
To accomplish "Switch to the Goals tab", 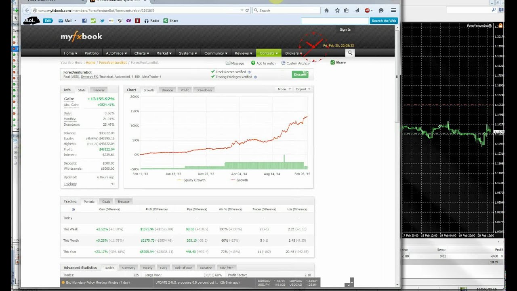I will (x=106, y=202).
